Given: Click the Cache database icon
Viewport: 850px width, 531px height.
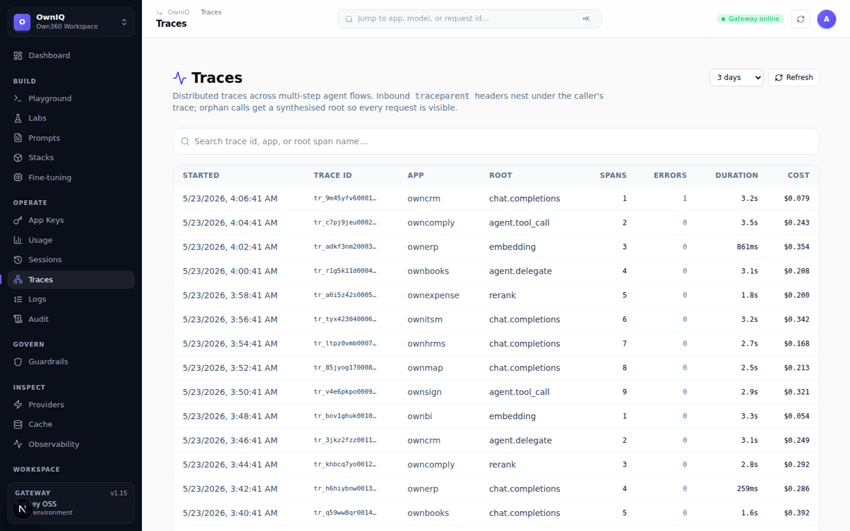Looking at the screenshot, I should pos(18,424).
